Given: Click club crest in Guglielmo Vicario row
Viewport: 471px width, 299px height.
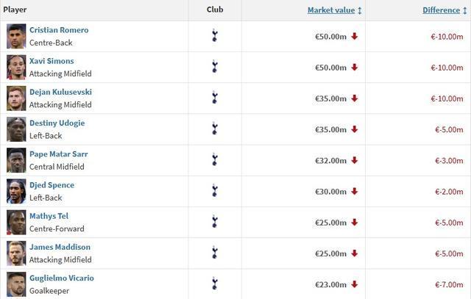Looking at the screenshot, I should click(214, 284).
